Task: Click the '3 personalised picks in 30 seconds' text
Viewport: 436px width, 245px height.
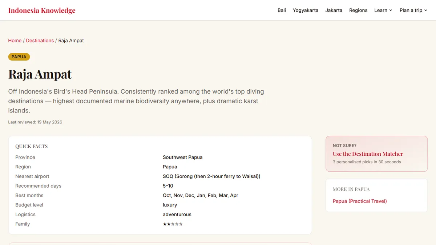Action: 367,162
